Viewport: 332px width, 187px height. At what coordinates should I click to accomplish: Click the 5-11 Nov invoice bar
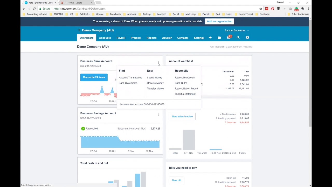[x=189, y=140]
